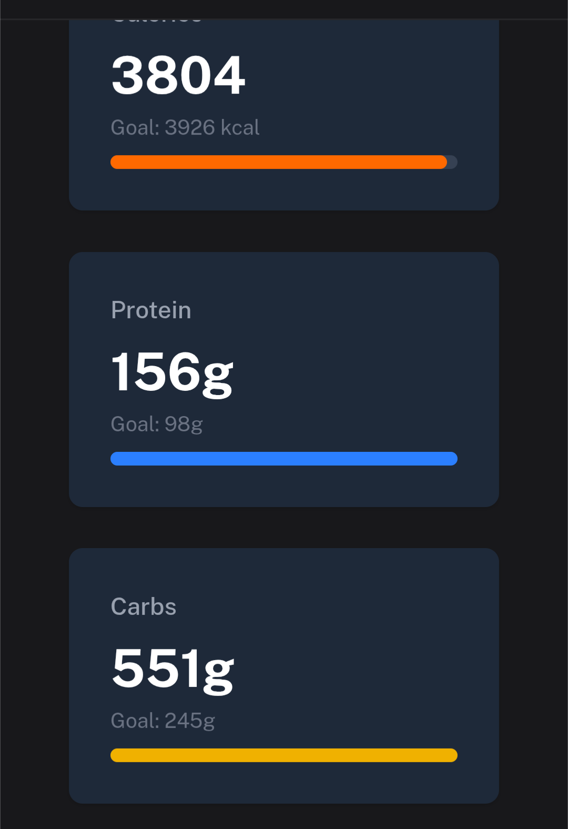Click the 3804 calories total
This screenshot has height=829, width=568.
[x=178, y=76]
